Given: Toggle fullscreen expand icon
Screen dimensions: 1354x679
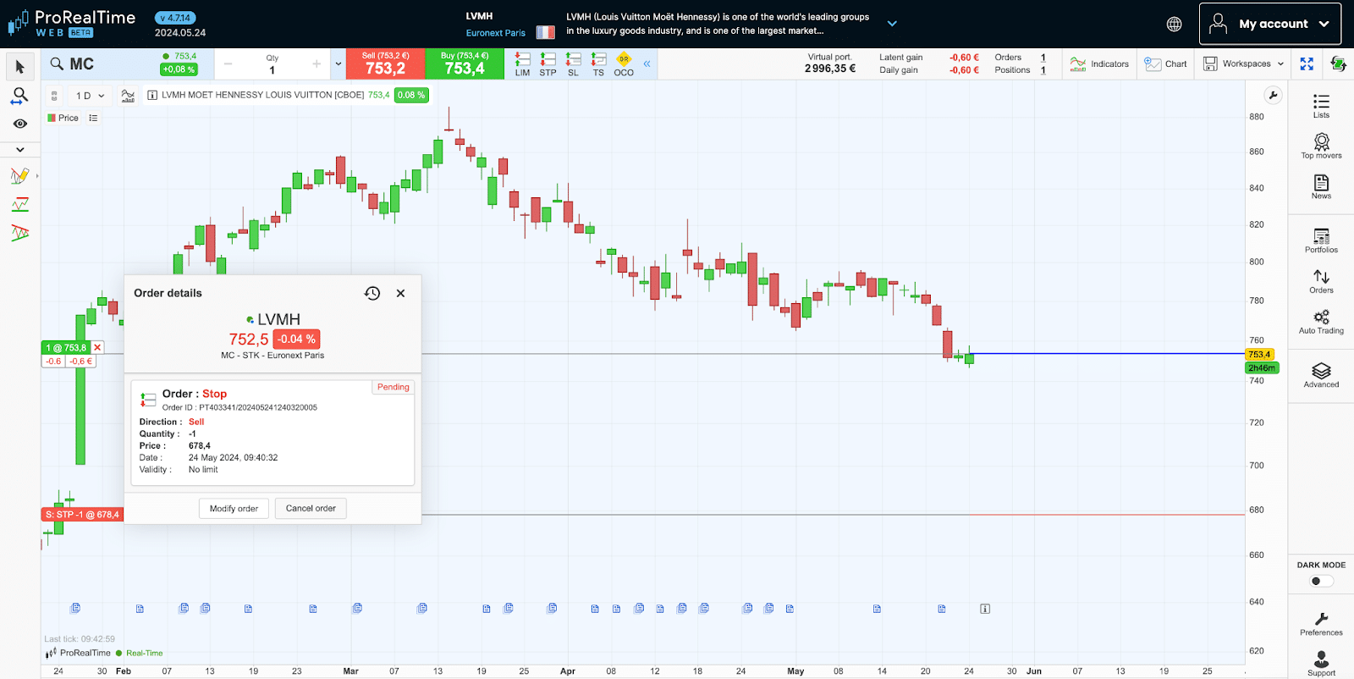Looking at the screenshot, I should 1307,64.
